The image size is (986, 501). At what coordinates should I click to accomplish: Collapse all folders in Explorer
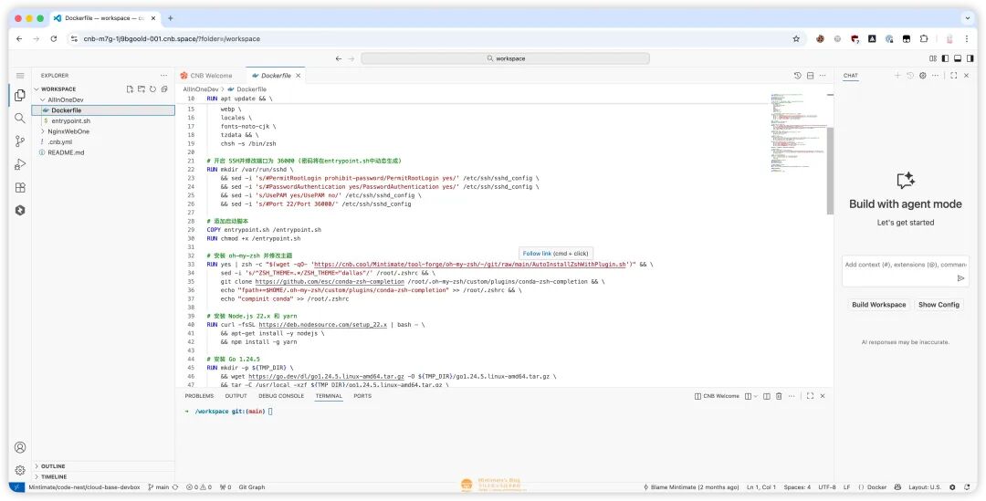(164, 89)
